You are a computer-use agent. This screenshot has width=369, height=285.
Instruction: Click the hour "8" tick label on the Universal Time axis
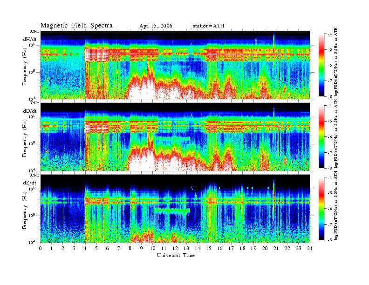coord(130,248)
